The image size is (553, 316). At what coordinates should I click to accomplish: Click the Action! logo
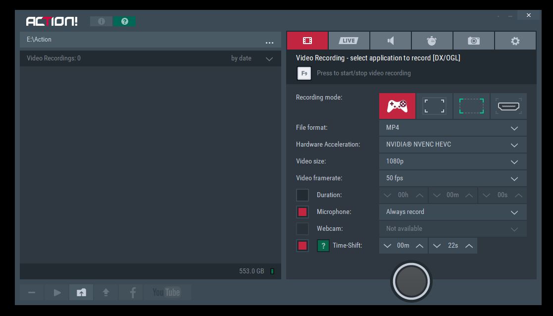(52, 21)
